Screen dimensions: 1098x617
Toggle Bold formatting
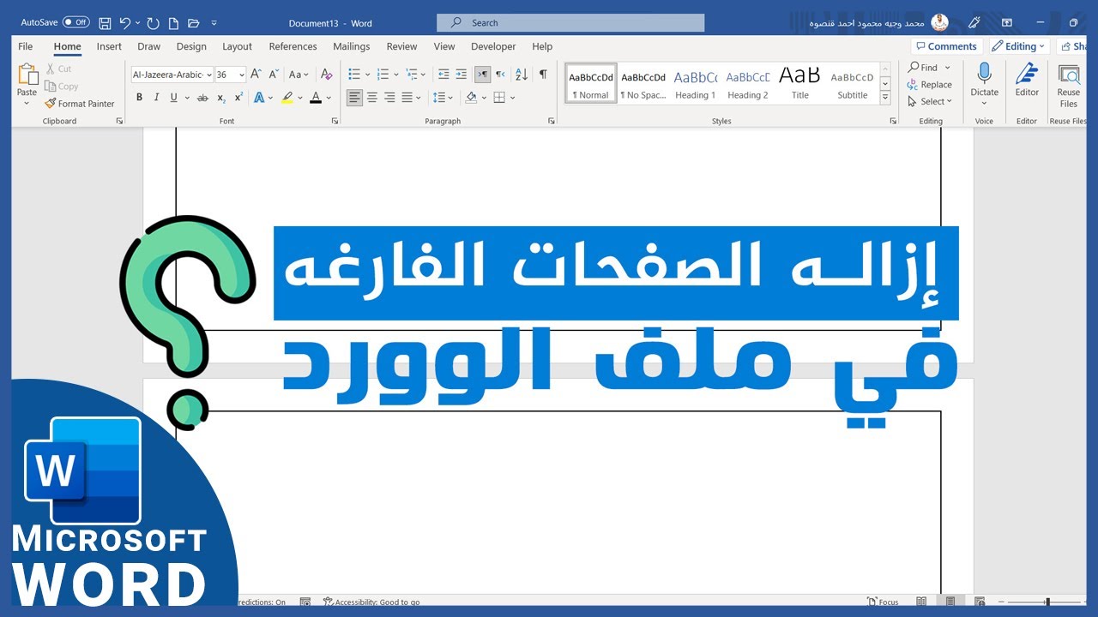(139, 98)
